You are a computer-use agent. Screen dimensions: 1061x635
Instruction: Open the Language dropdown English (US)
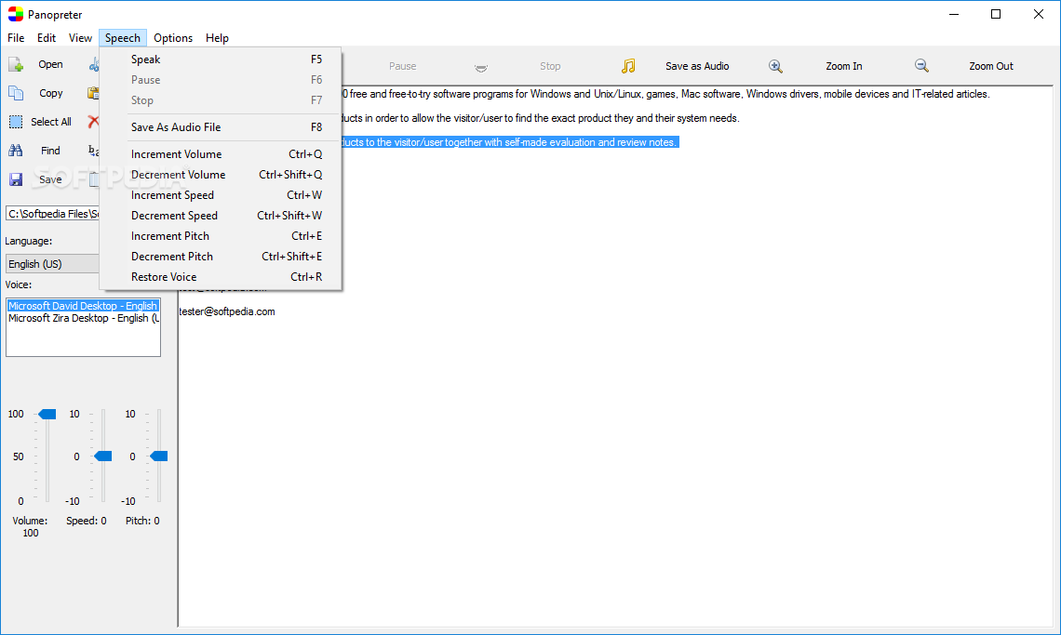click(53, 264)
